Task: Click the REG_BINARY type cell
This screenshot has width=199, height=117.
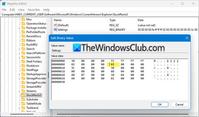Action: click(117, 30)
